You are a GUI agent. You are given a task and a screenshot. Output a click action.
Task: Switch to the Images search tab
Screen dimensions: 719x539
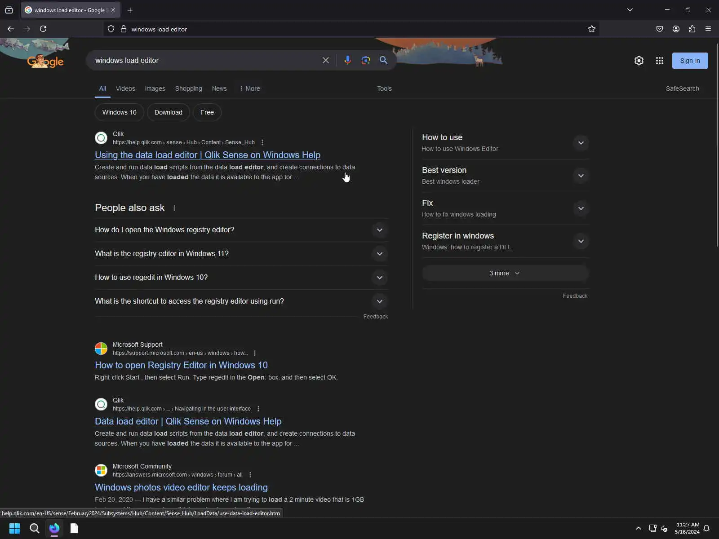click(x=155, y=88)
